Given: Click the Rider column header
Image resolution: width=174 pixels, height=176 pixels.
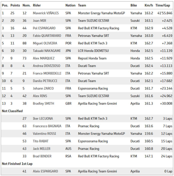Looking at the screenshot, I should [37, 5].
